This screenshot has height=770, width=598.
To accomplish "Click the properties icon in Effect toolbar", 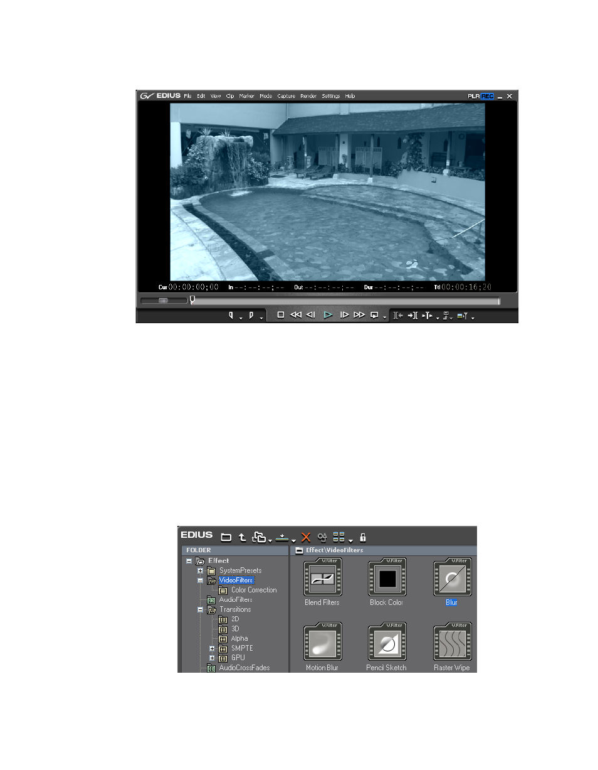I will 323,537.
